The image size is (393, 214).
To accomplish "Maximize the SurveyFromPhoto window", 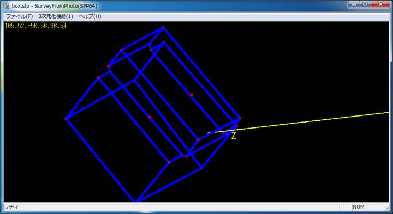I will coord(365,4).
